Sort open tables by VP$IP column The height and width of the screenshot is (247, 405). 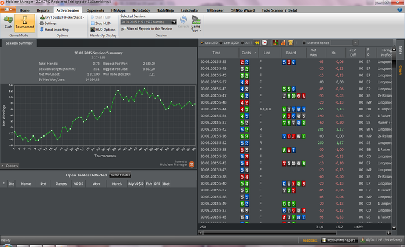79,184
